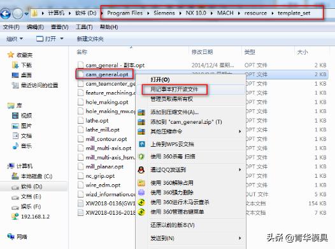Sort by 类型 column header
Image resolution: width=335 pixels, height=249 pixels.
point(250,52)
